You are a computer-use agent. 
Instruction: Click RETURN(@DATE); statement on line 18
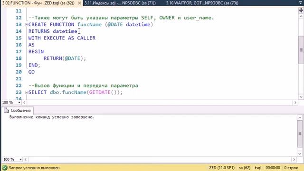(x=65, y=58)
